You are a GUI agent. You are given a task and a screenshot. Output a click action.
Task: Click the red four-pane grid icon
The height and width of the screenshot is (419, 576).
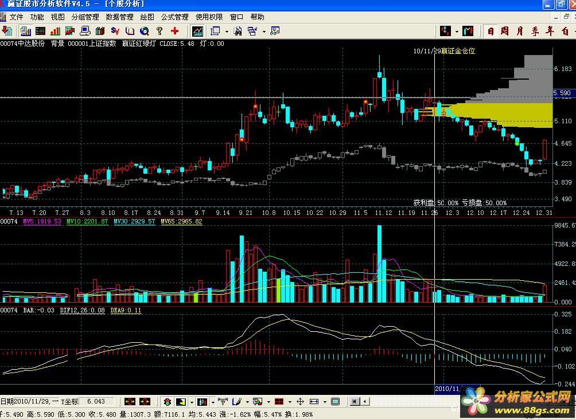279,402
